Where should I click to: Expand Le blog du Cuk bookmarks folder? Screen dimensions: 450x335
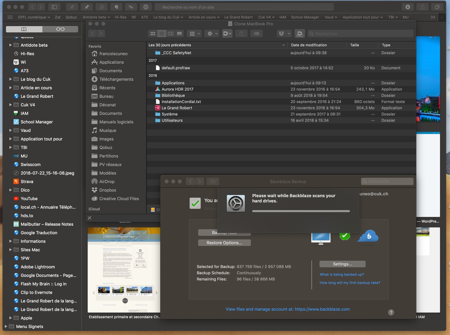tap(10, 79)
